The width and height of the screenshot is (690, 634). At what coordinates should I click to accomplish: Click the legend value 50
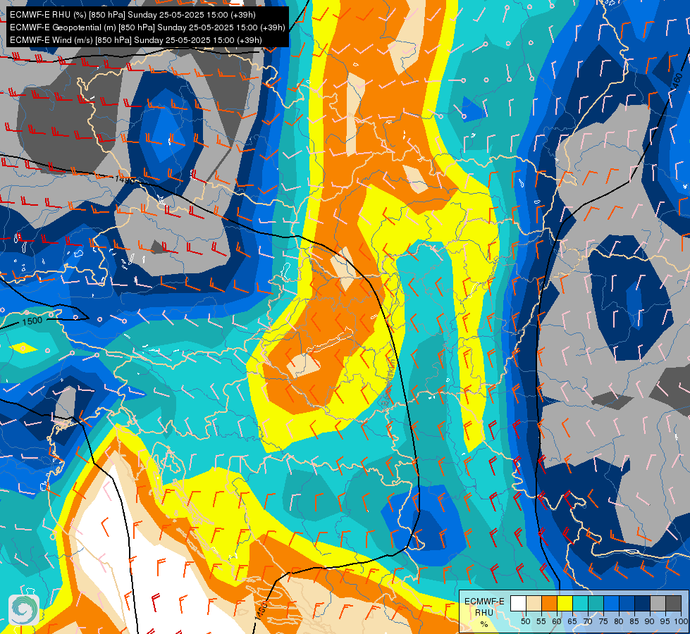pyautogui.click(x=525, y=621)
